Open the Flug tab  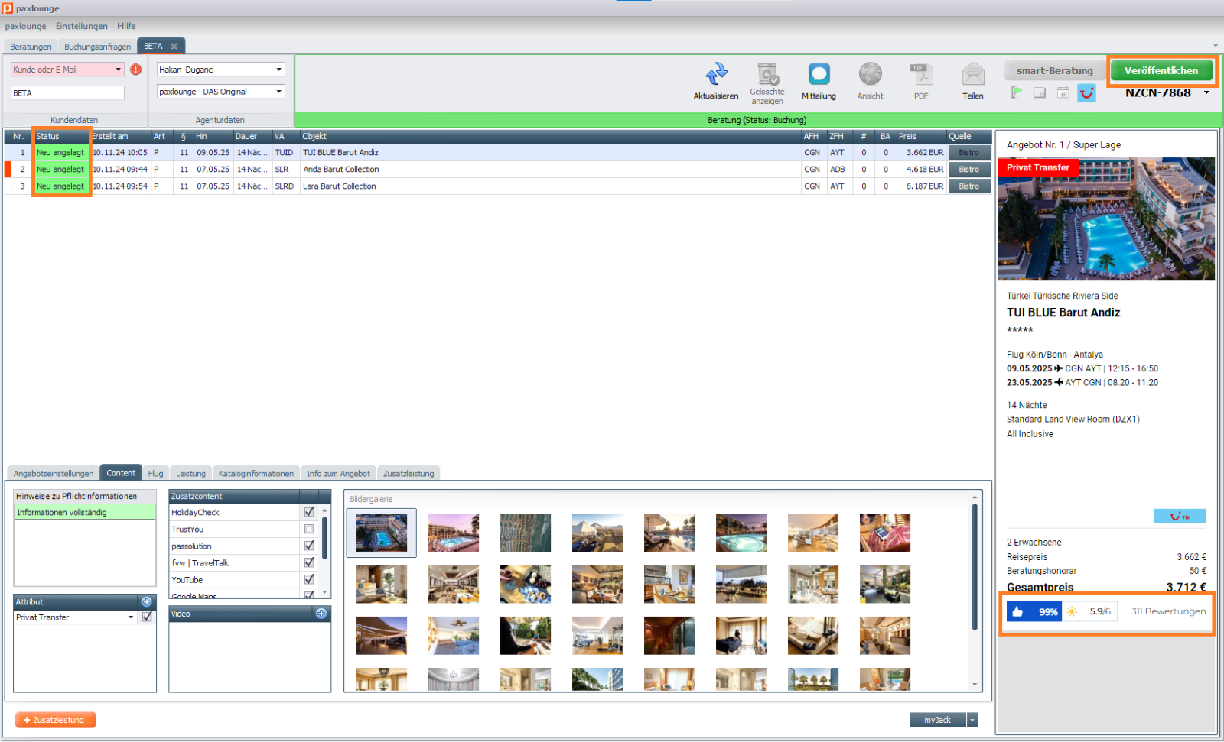click(x=155, y=474)
